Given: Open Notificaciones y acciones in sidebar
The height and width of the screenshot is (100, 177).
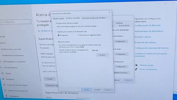Looking at the screenshot, I should pos(11,49).
